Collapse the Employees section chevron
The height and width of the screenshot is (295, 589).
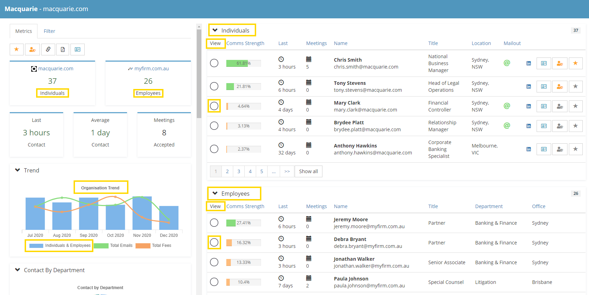point(215,193)
